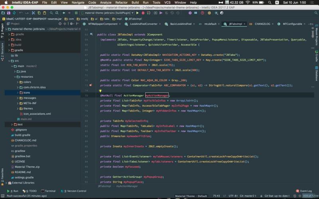Click the Hide Project panel icon

click(77, 24)
